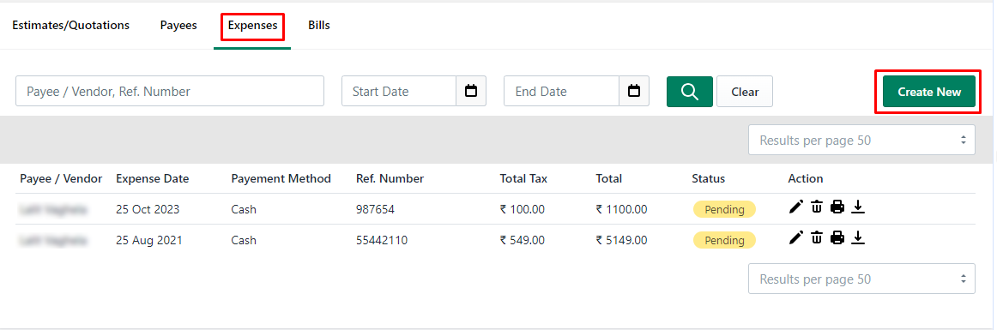This screenshot has width=997, height=330.
Task: Delete the 25 Oct 2023 expense
Action: tap(817, 207)
